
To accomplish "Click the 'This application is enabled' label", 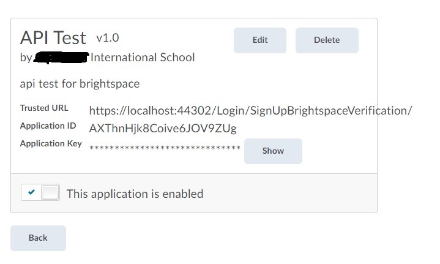I will (x=135, y=194).
